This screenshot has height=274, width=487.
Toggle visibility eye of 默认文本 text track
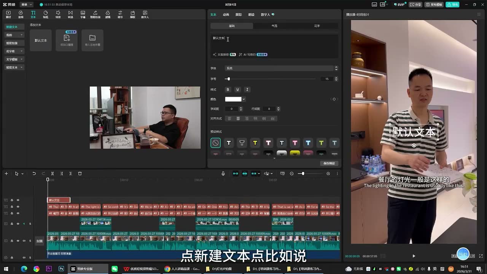coord(18,200)
